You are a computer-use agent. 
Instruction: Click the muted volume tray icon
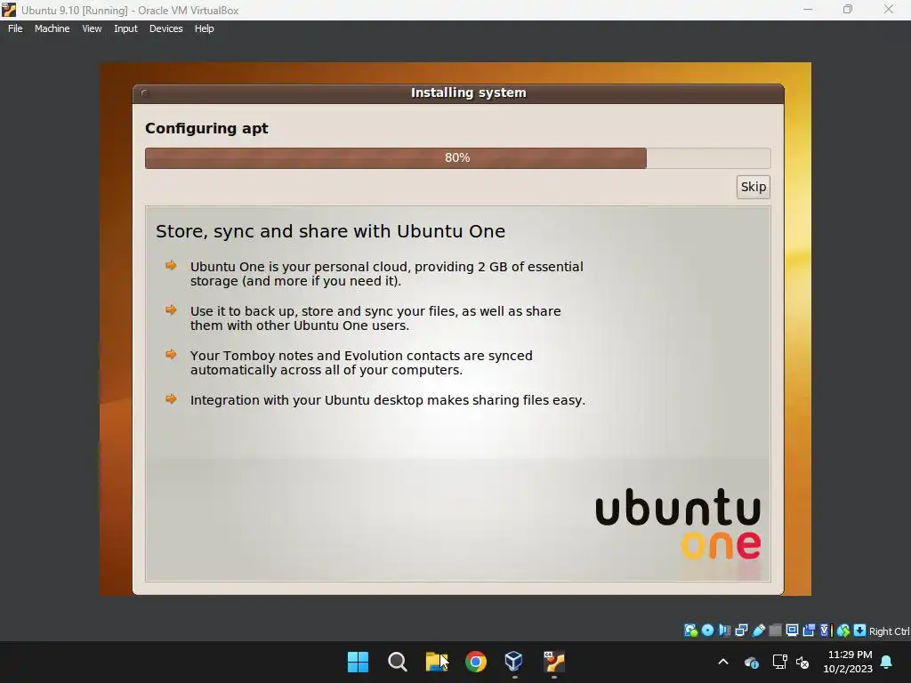click(802, 662)
